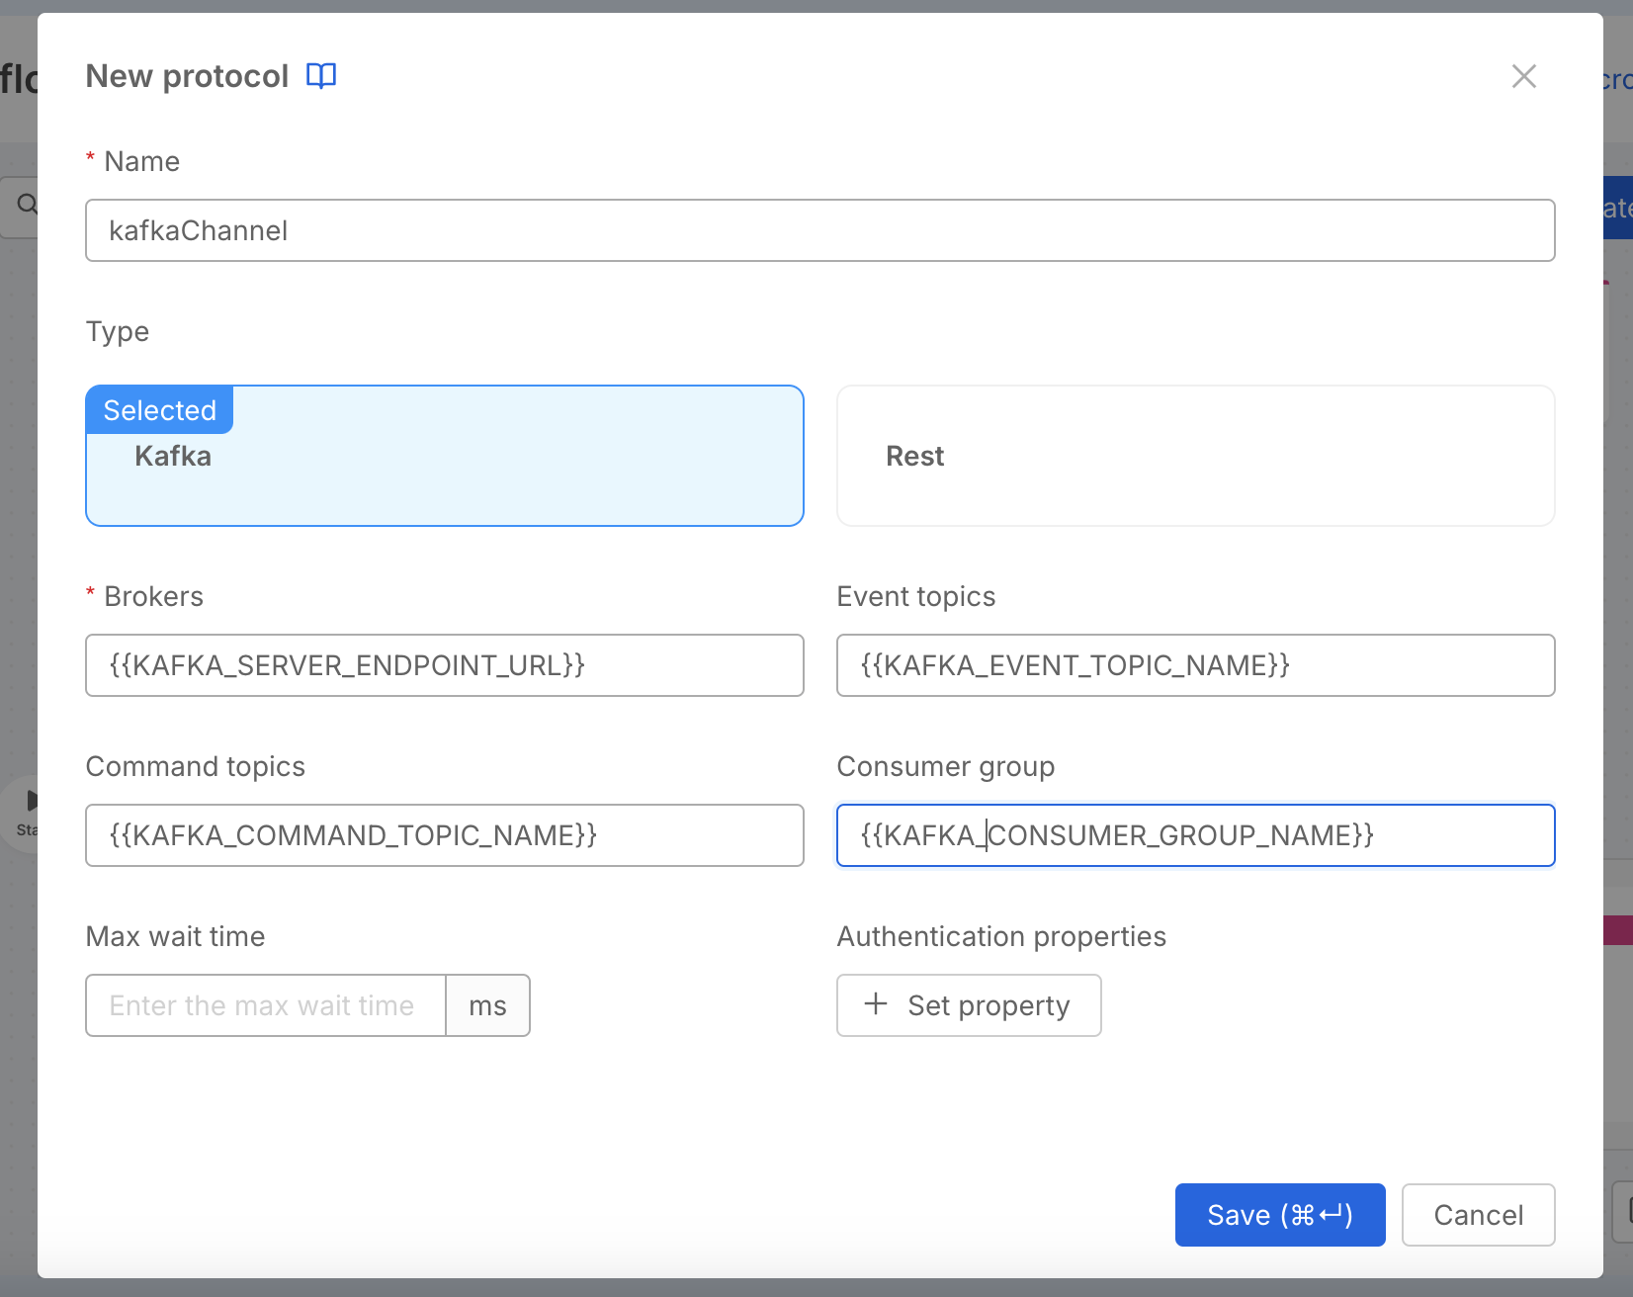Viewport: 1633px width, 1297px height.
Task: Cancel protocol creation
Action: point(1478,1215)
